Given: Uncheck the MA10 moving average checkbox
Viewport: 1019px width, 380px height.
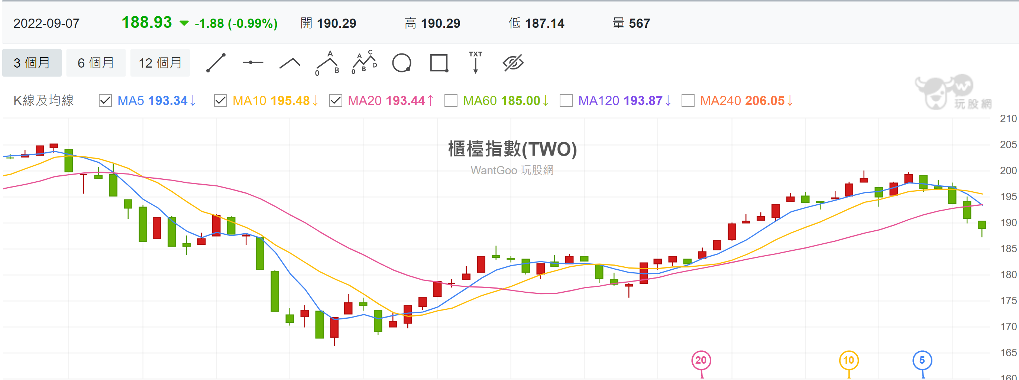Looking at the screenshot, I should click(220, 100).
